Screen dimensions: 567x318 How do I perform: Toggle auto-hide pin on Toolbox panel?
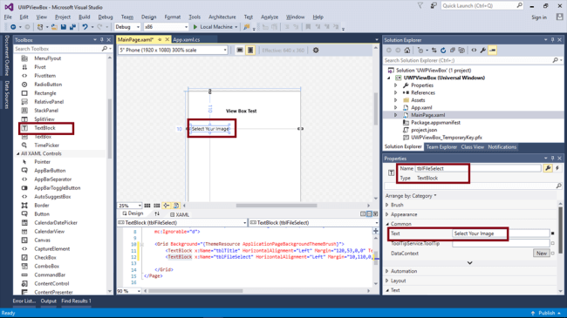(x=101, y=40)
